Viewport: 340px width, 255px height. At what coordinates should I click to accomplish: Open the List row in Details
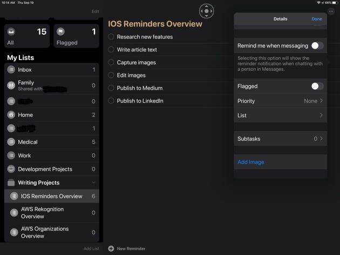point(281,115)
